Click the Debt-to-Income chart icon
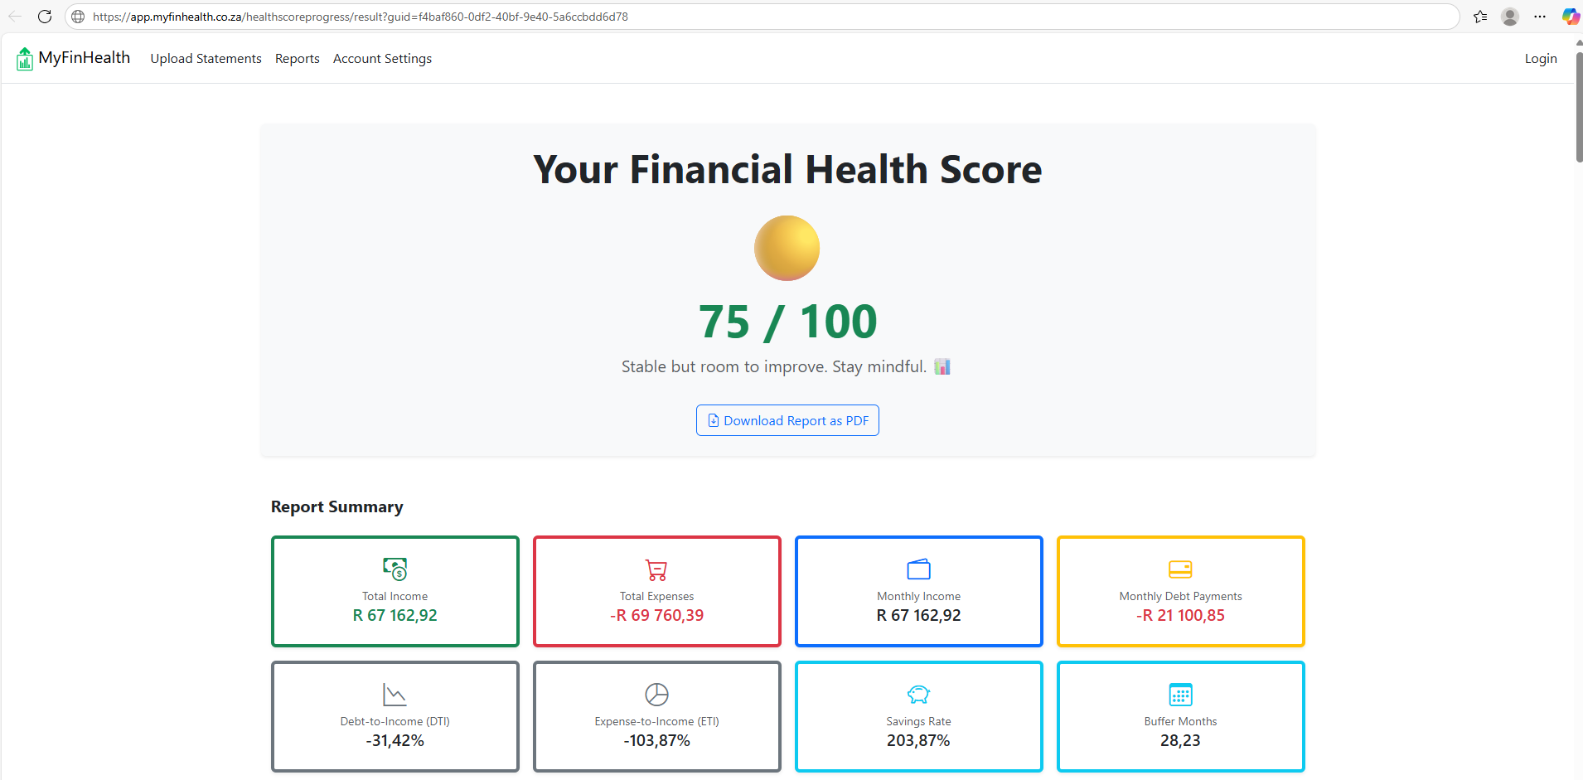The image size is (1583, 780). coord(395,695)
